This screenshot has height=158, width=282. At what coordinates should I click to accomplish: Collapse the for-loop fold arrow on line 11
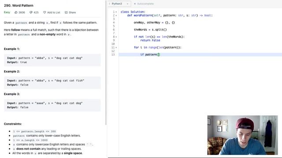click(x=116, y=47)
